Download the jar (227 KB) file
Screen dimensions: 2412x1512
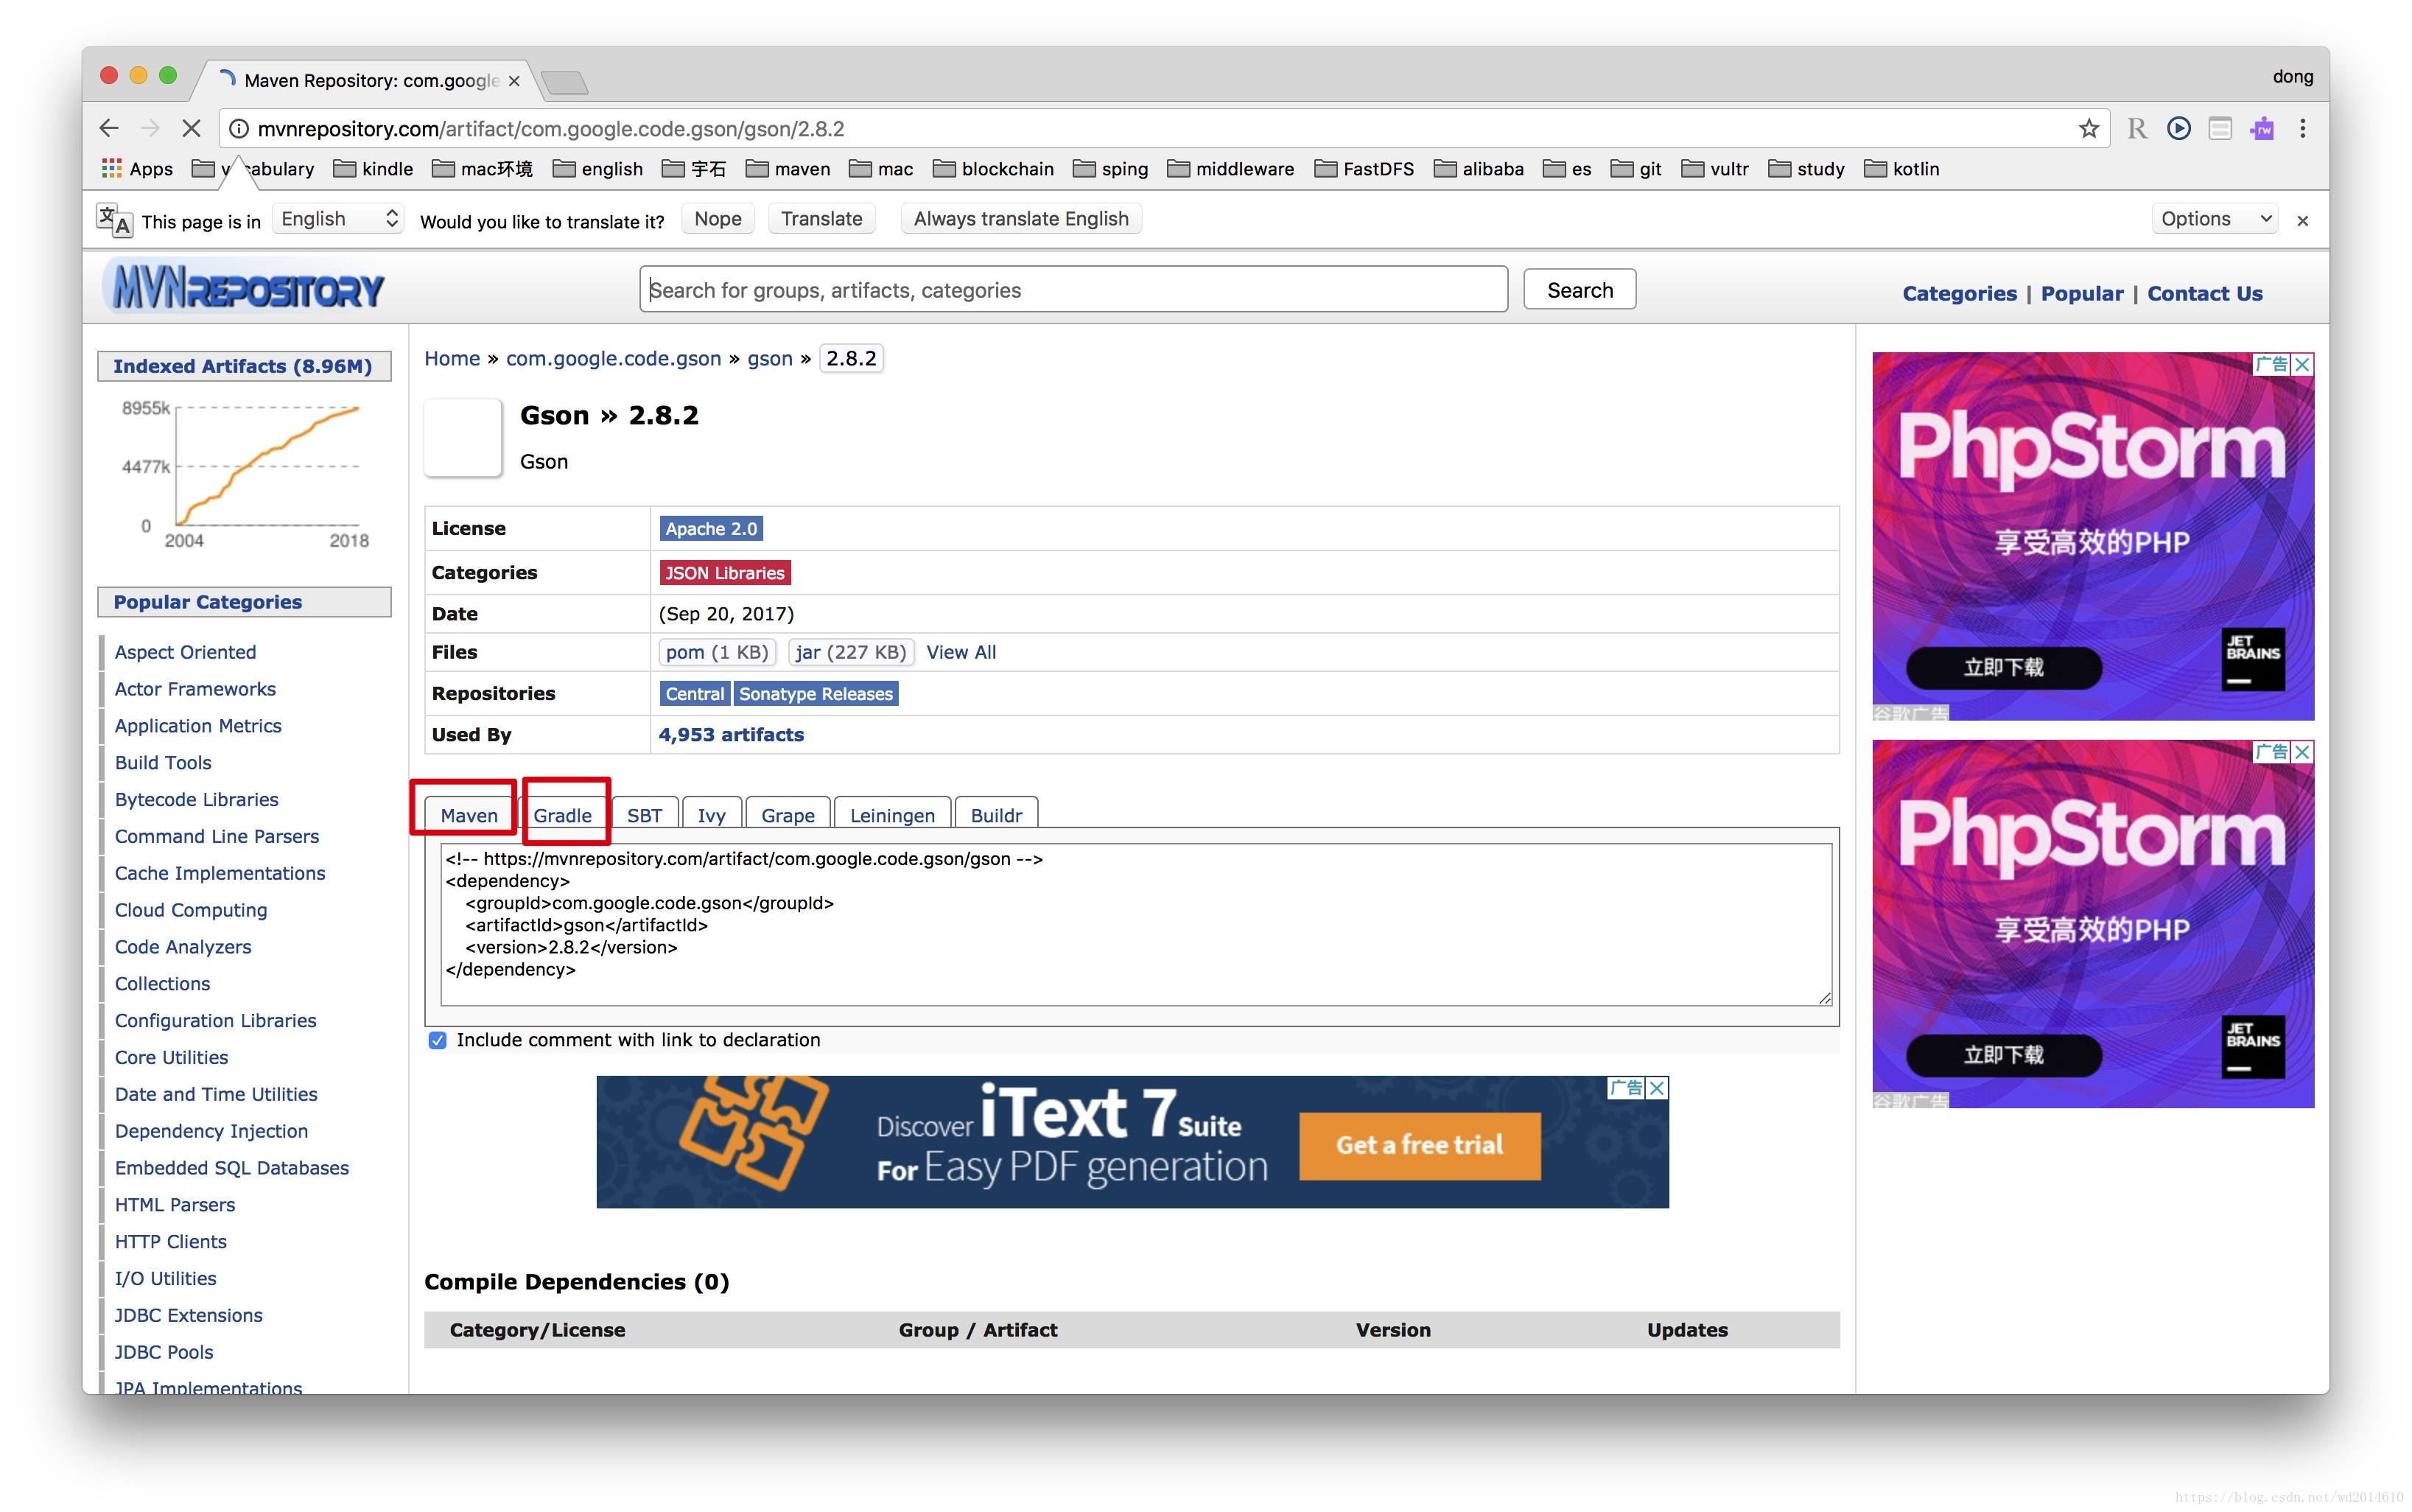(849, 652)
